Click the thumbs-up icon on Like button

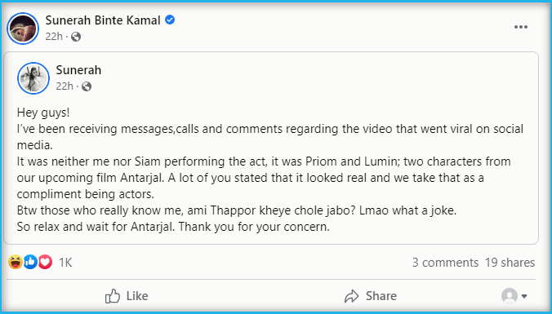click(113, 296)
